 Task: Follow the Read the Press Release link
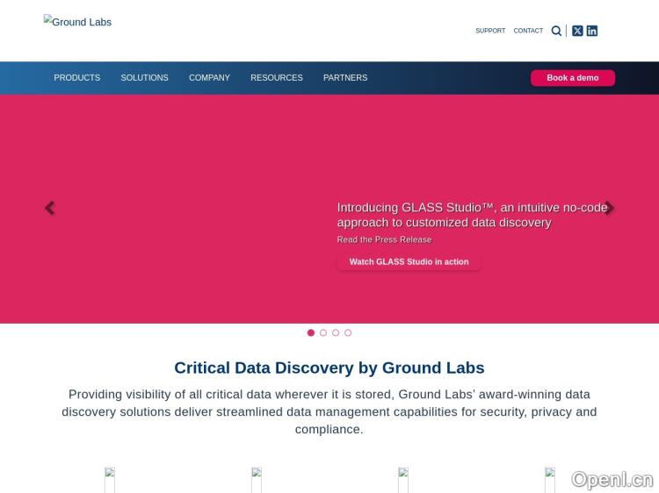click(x=384, y=239)
